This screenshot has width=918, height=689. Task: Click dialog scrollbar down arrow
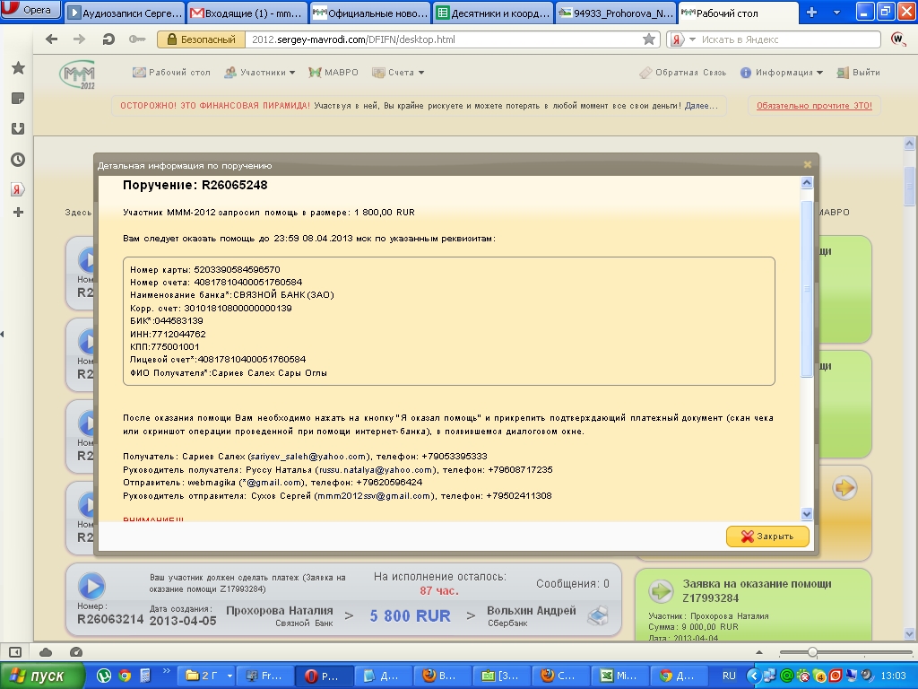[x=806, y=514]
